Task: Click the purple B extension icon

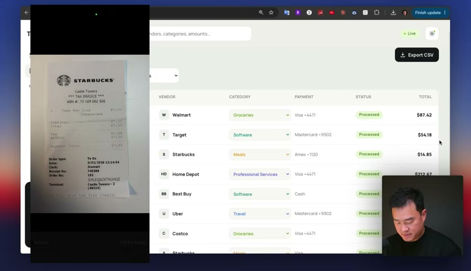Action: (x=298, y=13)
